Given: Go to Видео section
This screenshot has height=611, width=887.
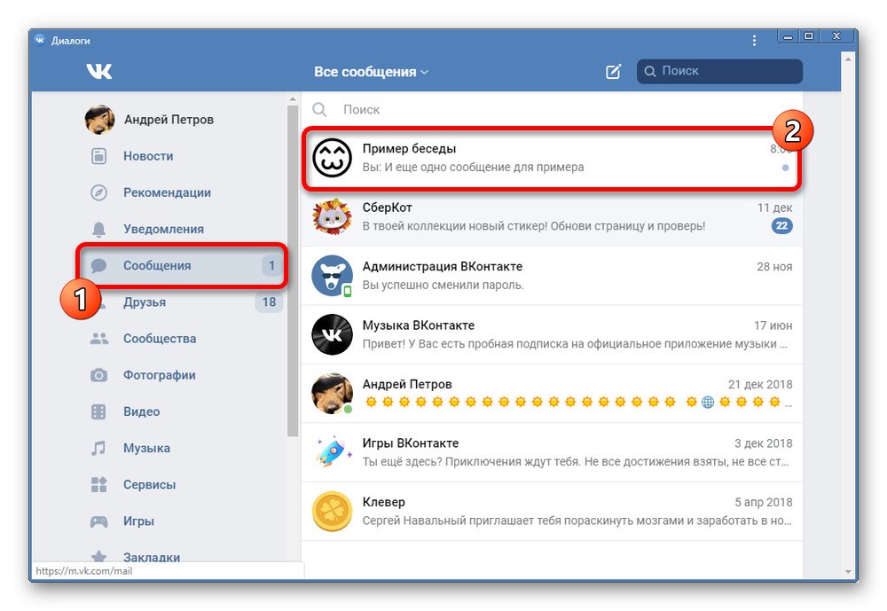Looking at the screenshot, I should pyautogui.click(x=141, y=411).
